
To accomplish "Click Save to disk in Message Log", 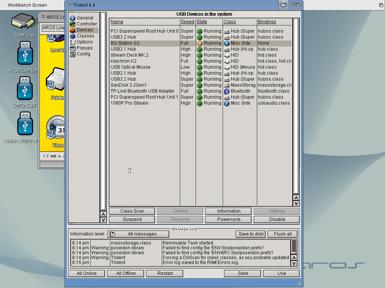I will click(251, 234).
